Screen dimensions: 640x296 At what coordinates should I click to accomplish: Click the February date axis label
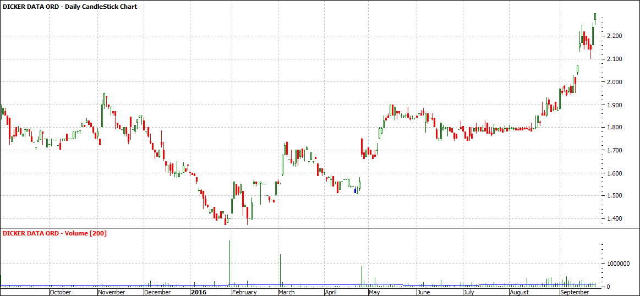tap(244, 292)
